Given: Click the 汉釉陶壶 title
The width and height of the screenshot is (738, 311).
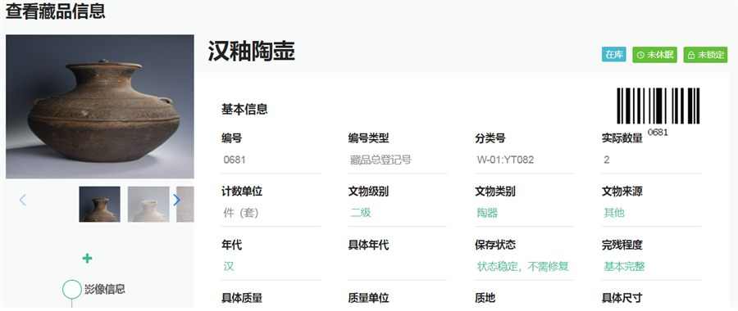Looking at the screenshot, I should coord(252,52).
